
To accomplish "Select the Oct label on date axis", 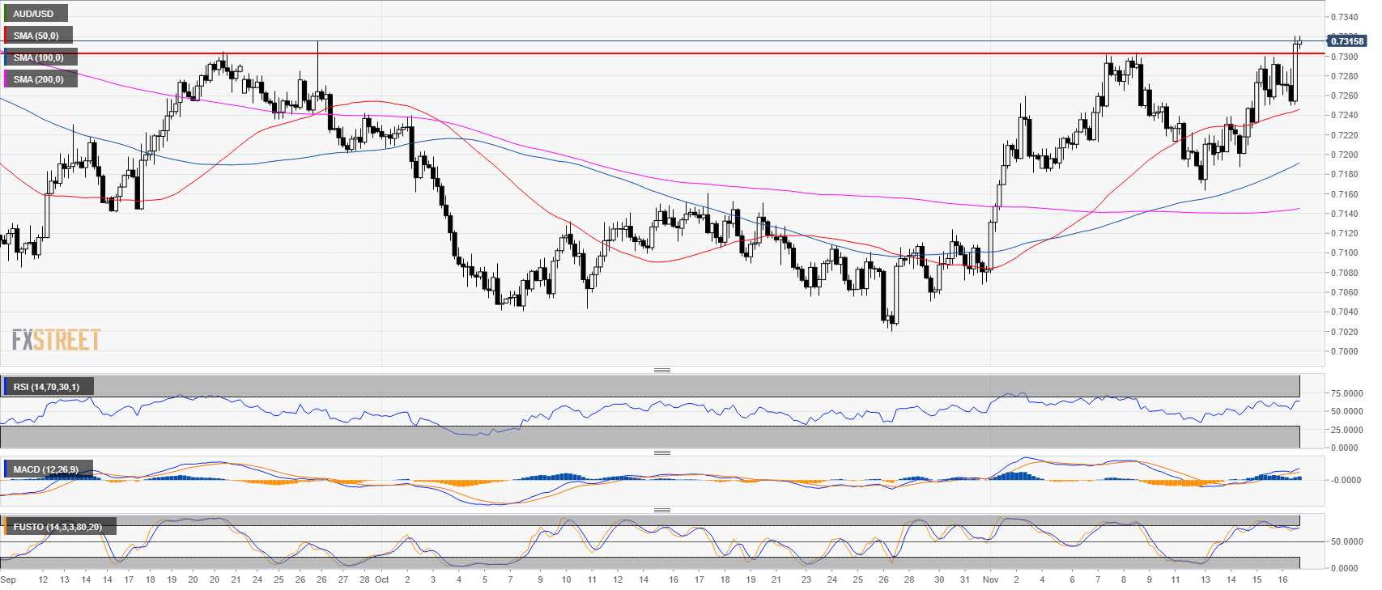I will click(x=382, y=579).
